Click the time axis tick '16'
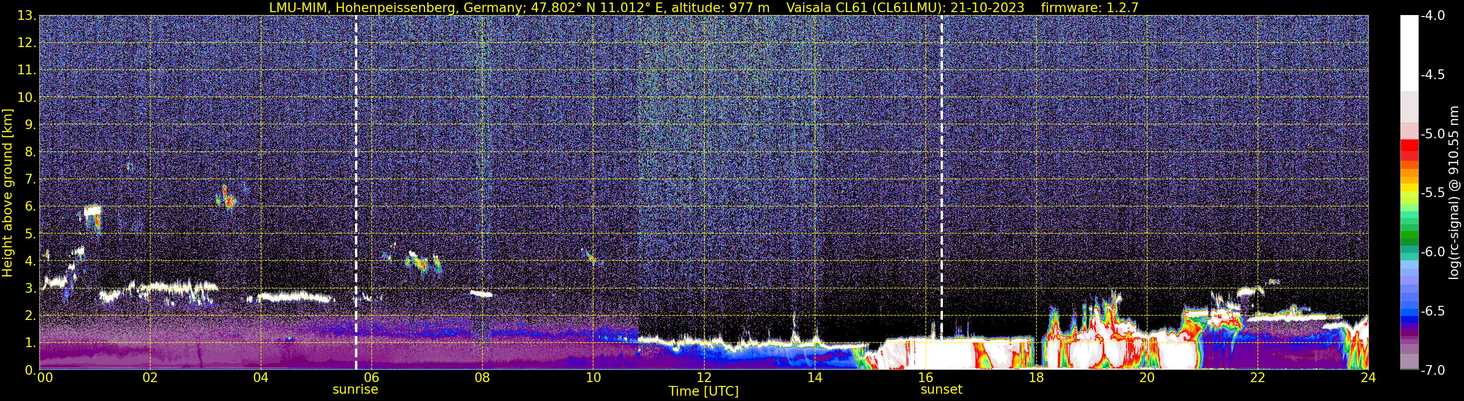Image resolution: width=1464 pixels, height=401 pixels. [925, 378]
